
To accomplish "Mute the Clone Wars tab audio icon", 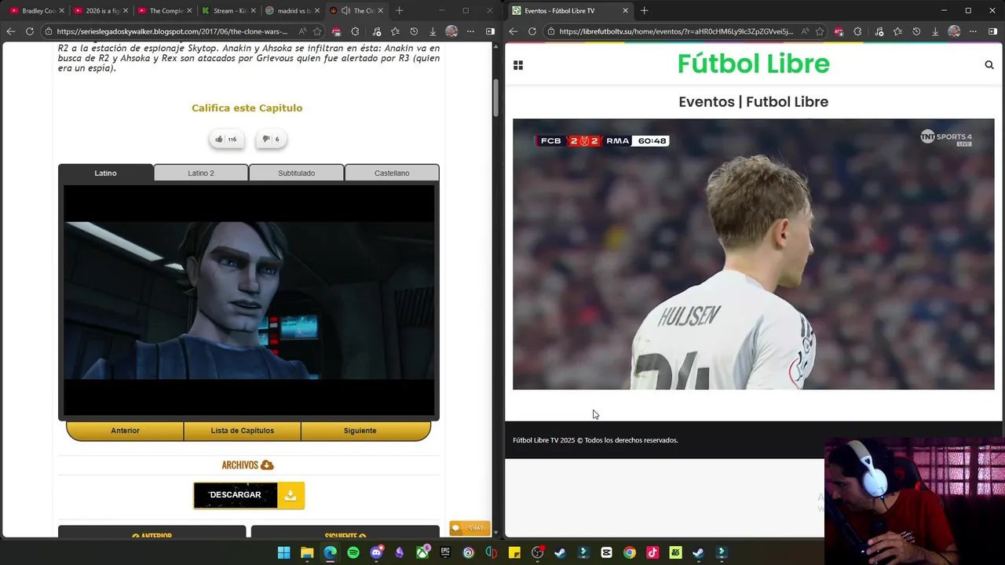I will 345,11.
